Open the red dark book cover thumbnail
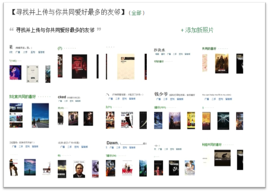Screen dimensions: 269x192 pyautogui.click(x=79, y=67)
